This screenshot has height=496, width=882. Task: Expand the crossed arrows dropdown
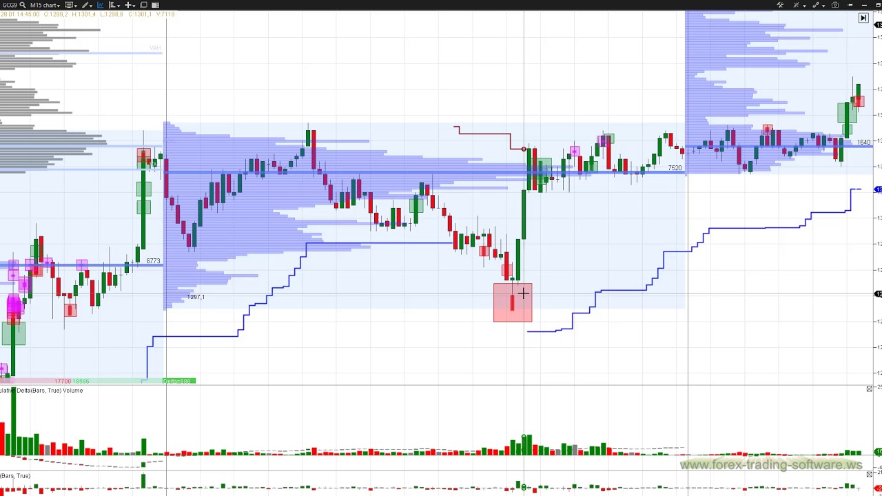pyautogui.click(x=804, y=6)
